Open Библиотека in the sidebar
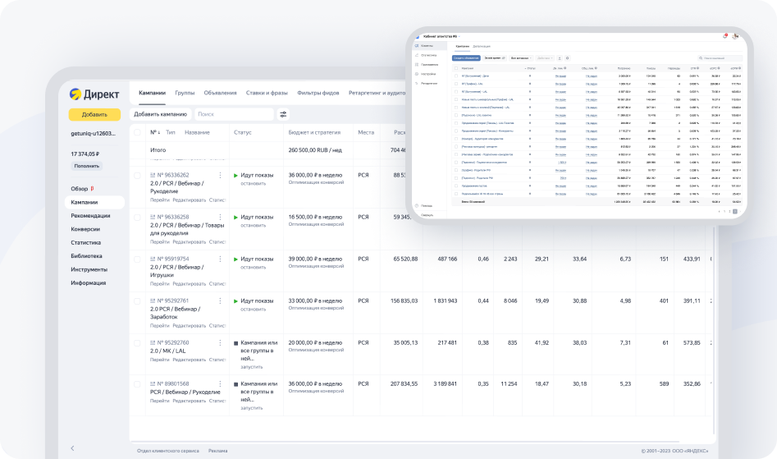The width and height of the screenshot is (777, 459). pyautogui.click(x=86, y=255)
